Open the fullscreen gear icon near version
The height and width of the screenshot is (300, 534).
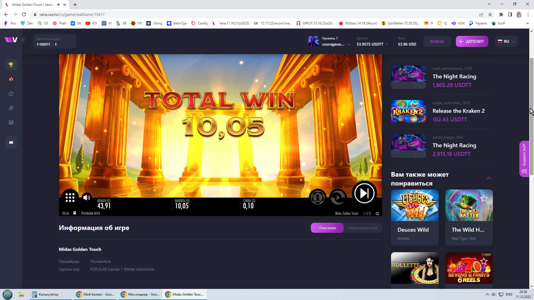pyautogui.click(x=377, y=214)
